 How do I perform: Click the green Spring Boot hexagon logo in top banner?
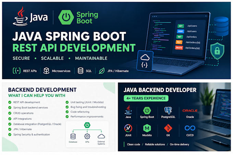(x=66, y=17)
